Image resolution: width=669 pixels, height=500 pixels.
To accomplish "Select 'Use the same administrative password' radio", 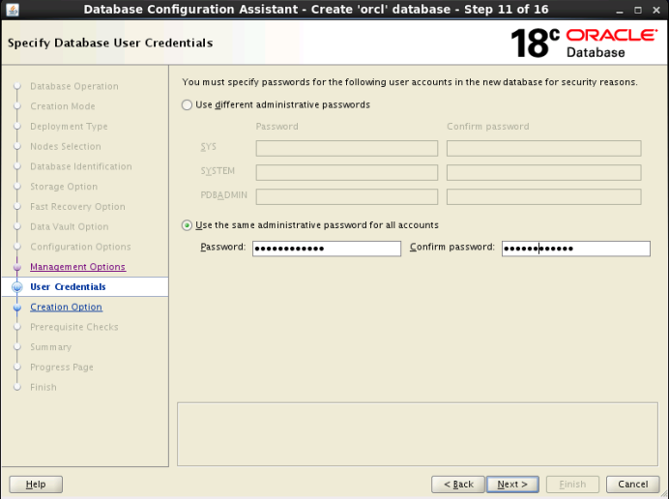I will (x=187, y=225).
